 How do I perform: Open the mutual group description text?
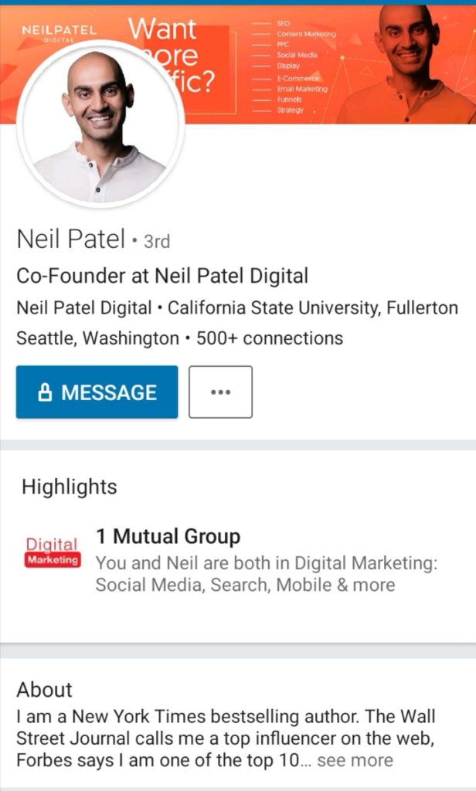(266, 574)
